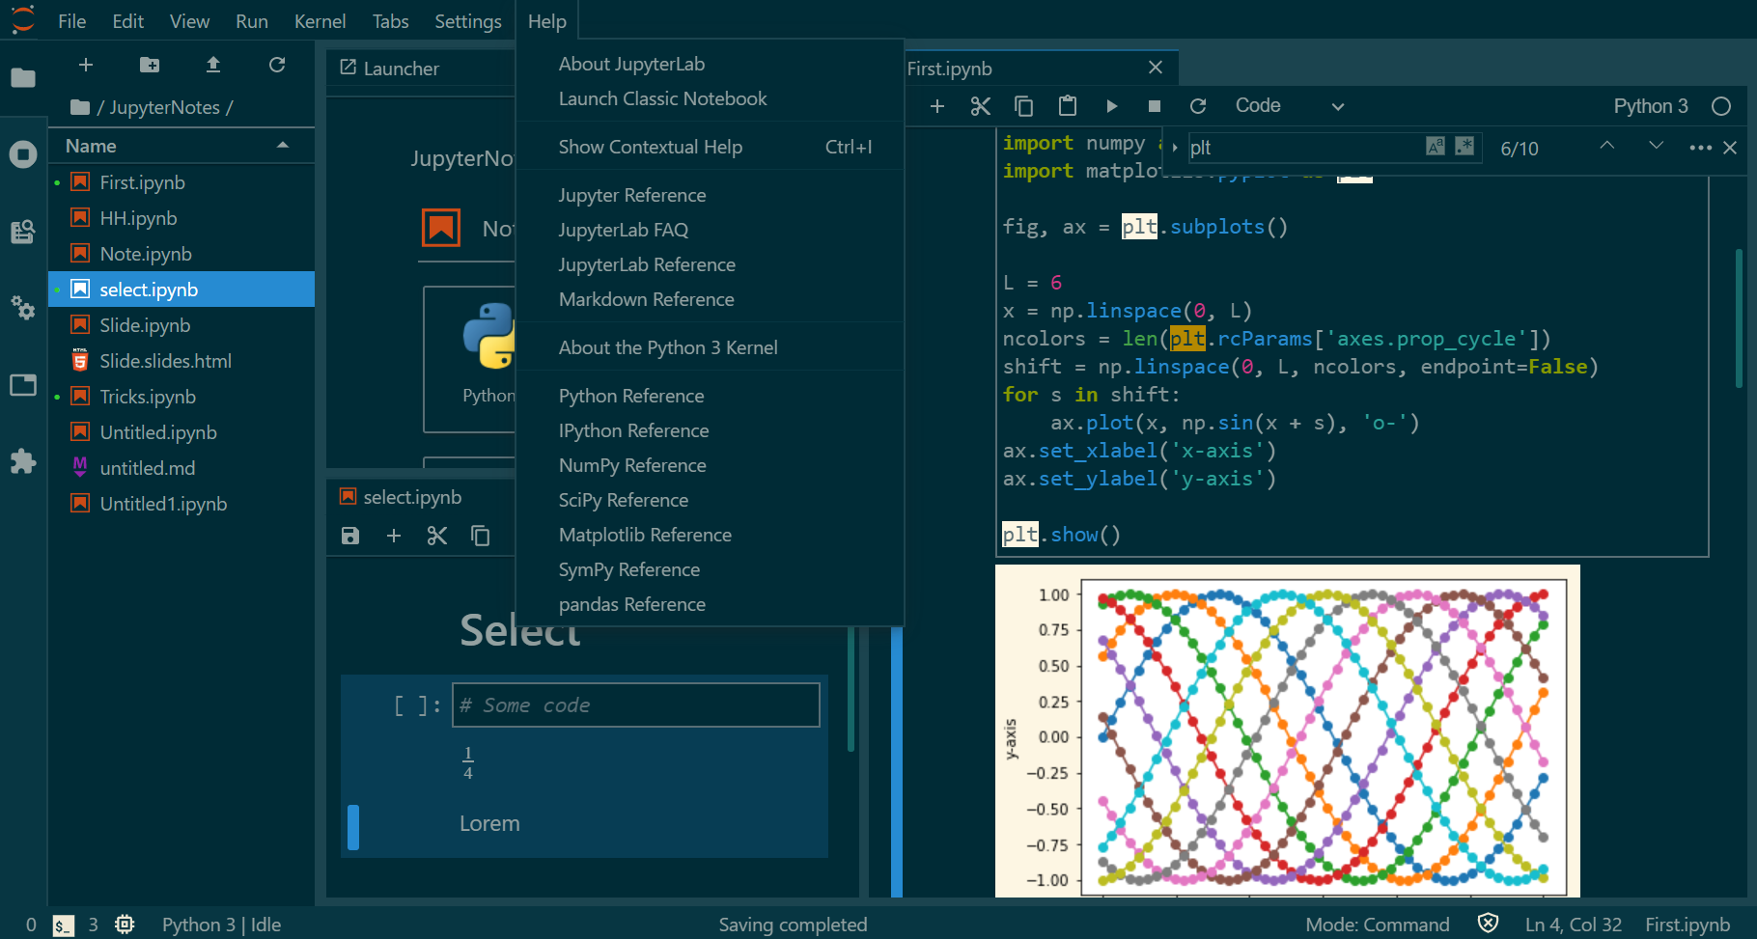The image size is (1757, 939).
Task: Select About JupyterLab menu entry
Action: [x=710, y=64]
